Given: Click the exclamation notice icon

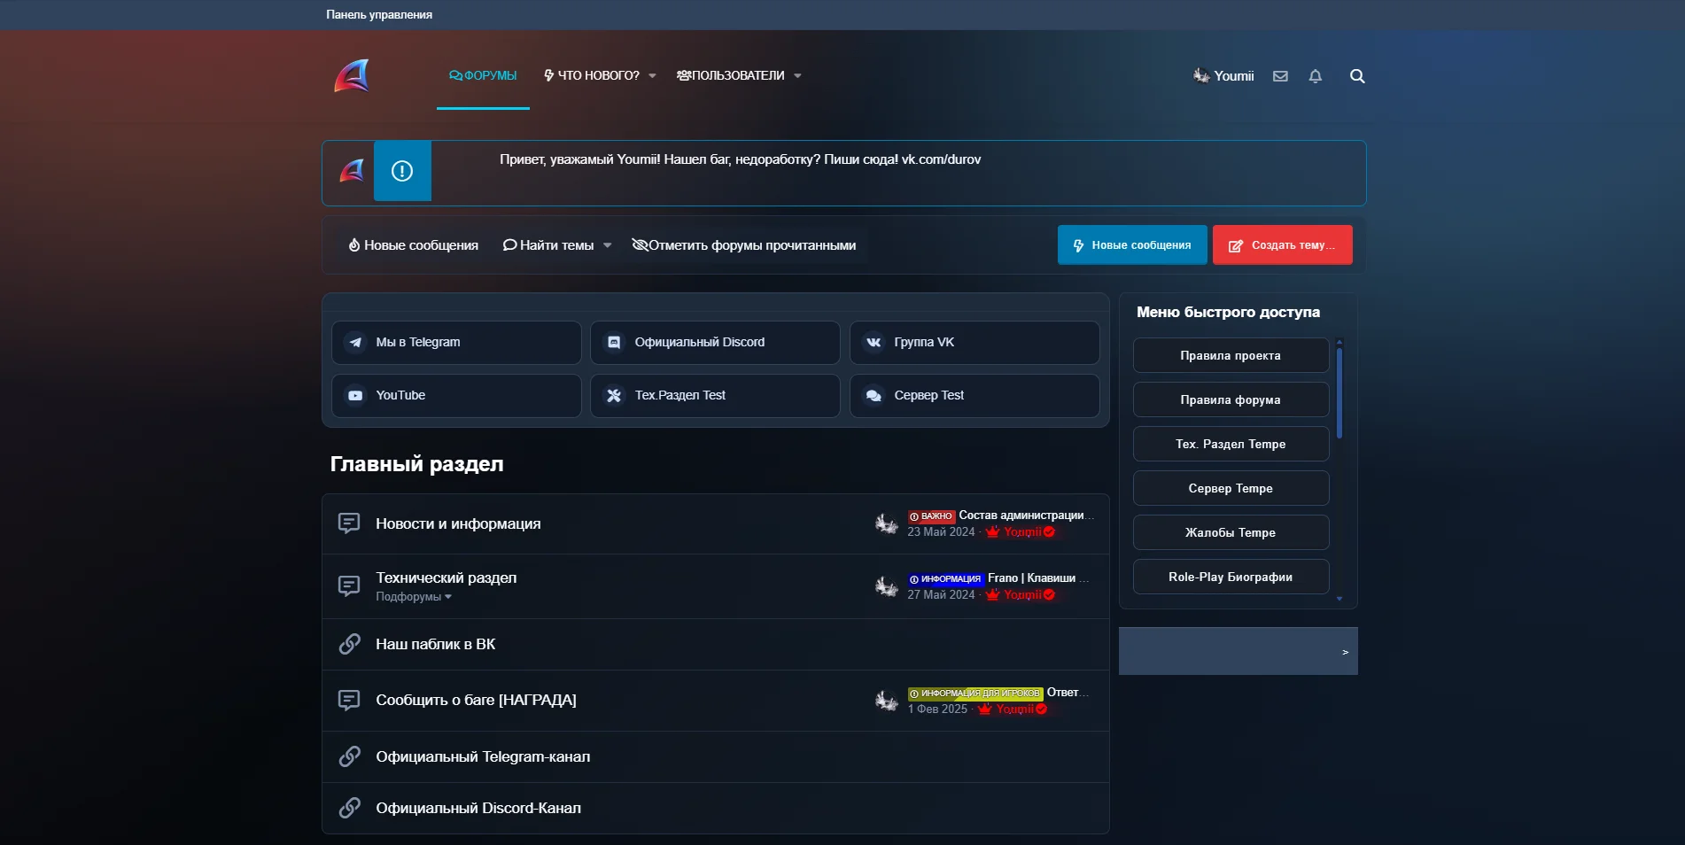Looking at the screenshot, I should (402, 171).
